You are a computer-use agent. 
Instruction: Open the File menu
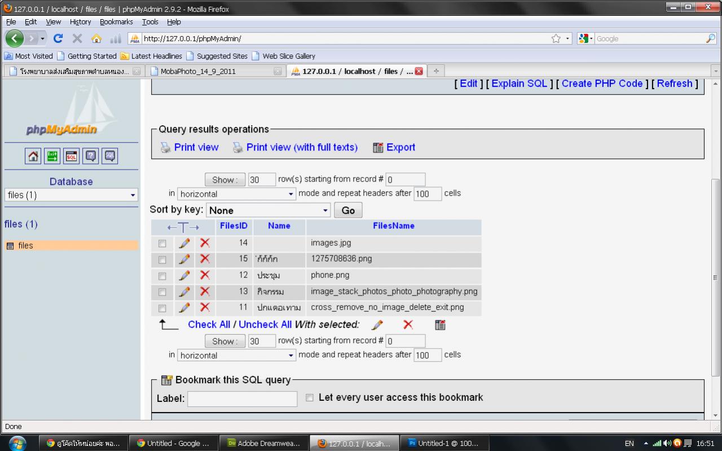11,21
